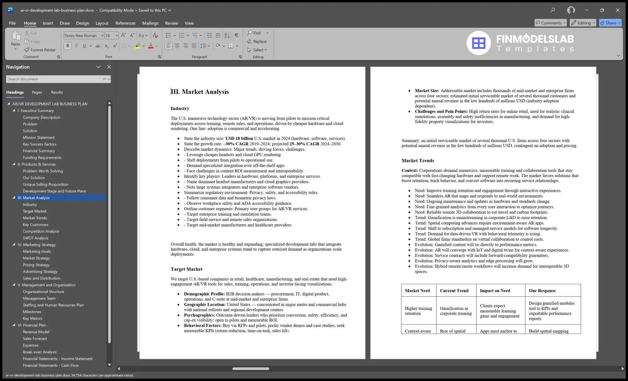Decrease paragraph indent
628x381 pixels.
(x=209, y=35)
